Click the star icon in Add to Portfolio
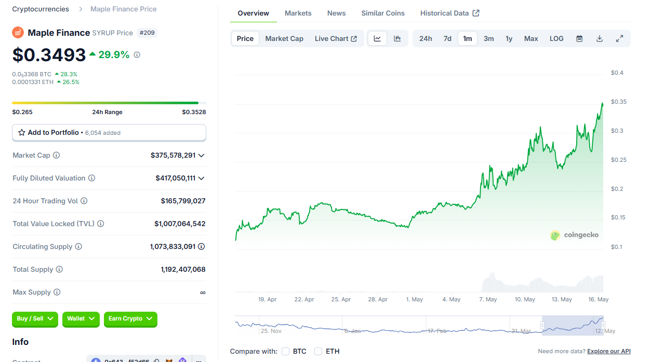The image size is (651, 362). (22, 132)
